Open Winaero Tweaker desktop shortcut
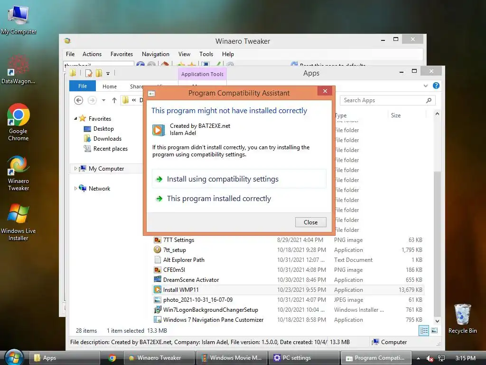 [x=19, y=173]
